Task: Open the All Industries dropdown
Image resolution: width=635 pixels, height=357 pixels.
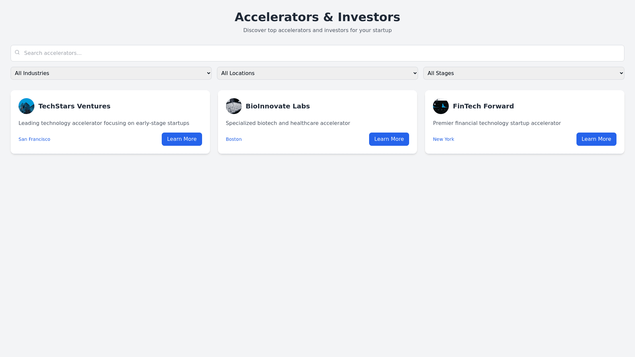Action: tap(111, 73)
